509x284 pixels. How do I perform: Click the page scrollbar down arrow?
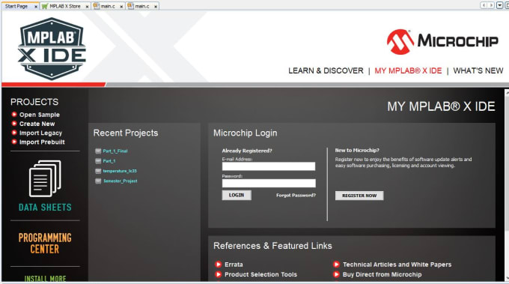click(507, 278)
